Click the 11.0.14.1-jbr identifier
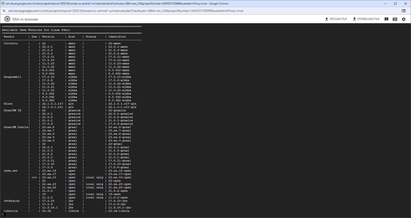Screen dimensions: 411x218 tap(120, 207)
